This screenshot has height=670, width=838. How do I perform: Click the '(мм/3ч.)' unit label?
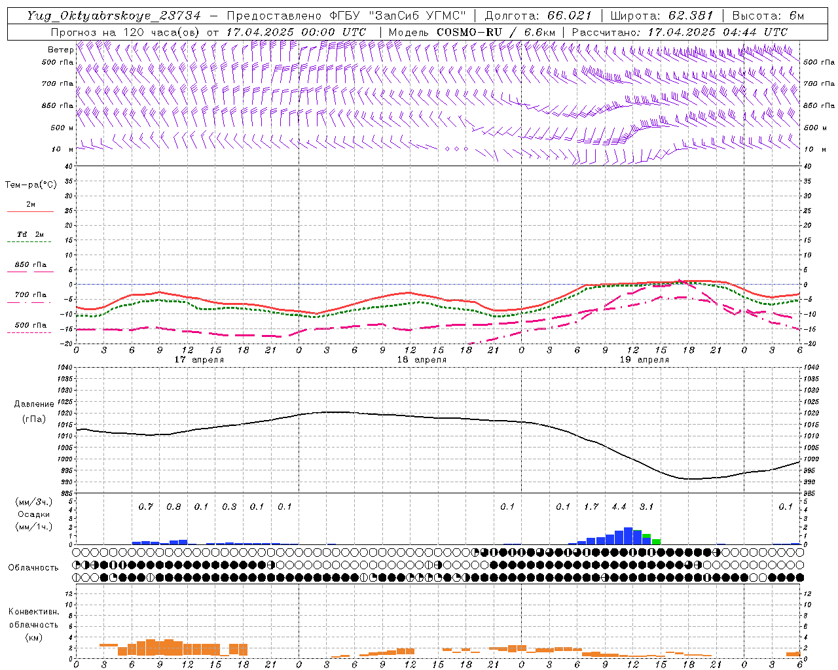click(x=34, y=502)
